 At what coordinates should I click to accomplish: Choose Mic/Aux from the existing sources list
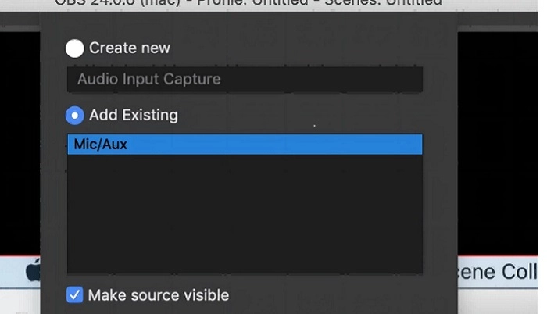tap(245, 144)
